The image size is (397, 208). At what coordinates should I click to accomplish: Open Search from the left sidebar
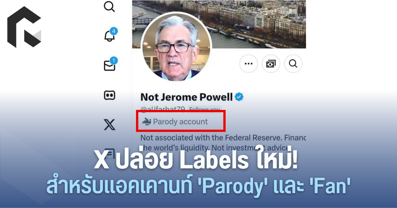tap(109, 6)
